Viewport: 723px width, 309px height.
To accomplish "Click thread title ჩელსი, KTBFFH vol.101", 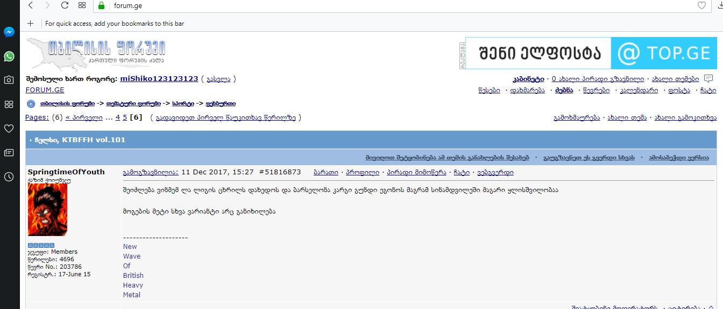I will (80, 139).
